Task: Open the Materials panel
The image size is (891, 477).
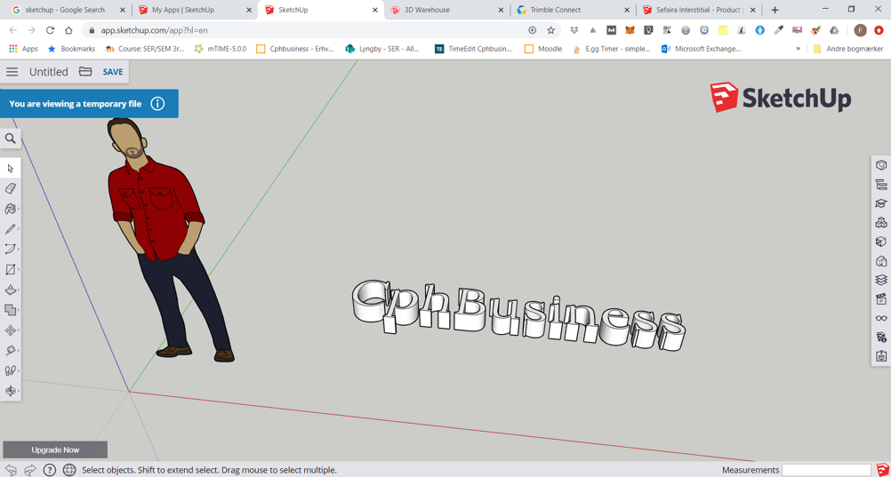Action: click(881, 242)
